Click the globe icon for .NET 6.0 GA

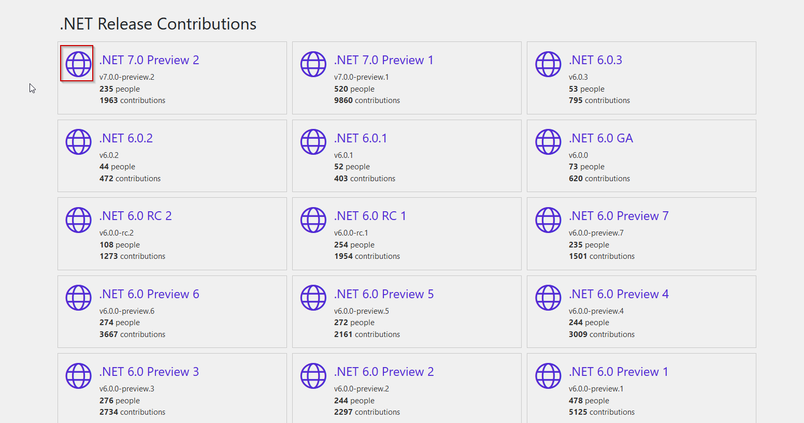pos(548,142)
